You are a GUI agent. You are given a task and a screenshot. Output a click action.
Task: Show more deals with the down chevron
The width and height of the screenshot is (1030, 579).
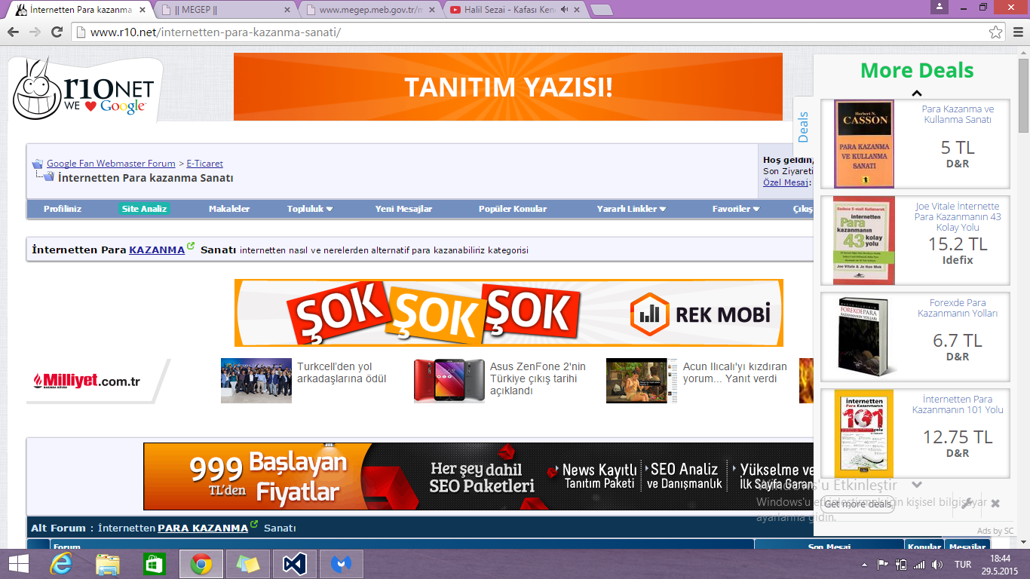[917, 486]
